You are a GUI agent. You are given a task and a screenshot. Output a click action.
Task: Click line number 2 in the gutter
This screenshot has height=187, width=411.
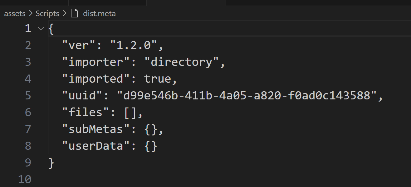click(28, 46)
